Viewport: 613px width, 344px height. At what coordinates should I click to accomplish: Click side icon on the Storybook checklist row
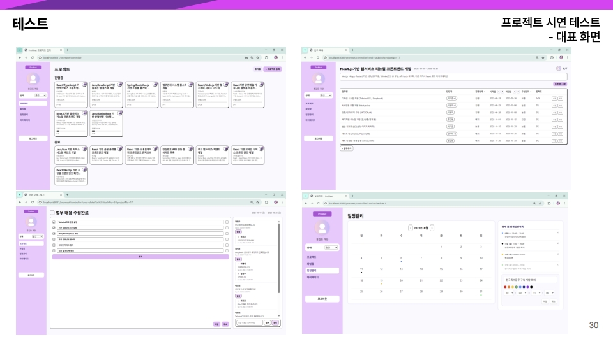coord(227,233)
